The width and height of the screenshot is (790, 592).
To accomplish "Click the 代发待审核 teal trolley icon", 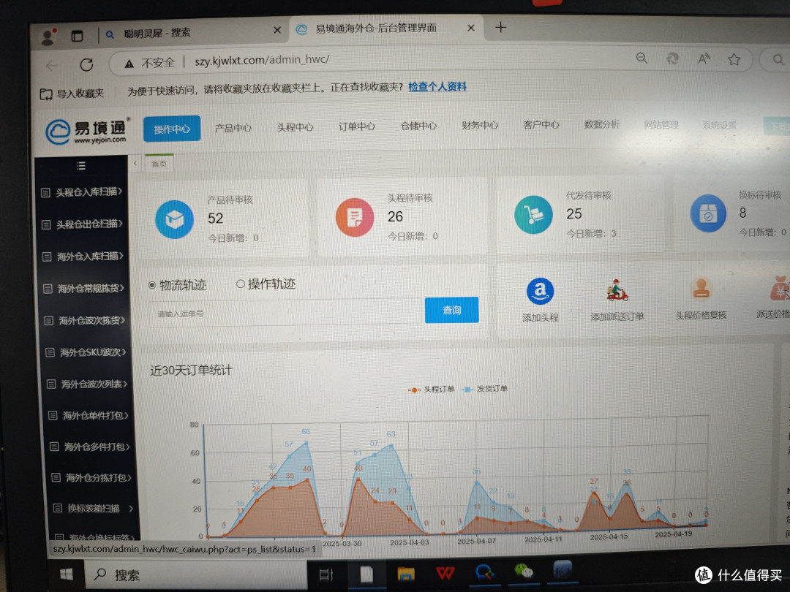I will (533, 215).
